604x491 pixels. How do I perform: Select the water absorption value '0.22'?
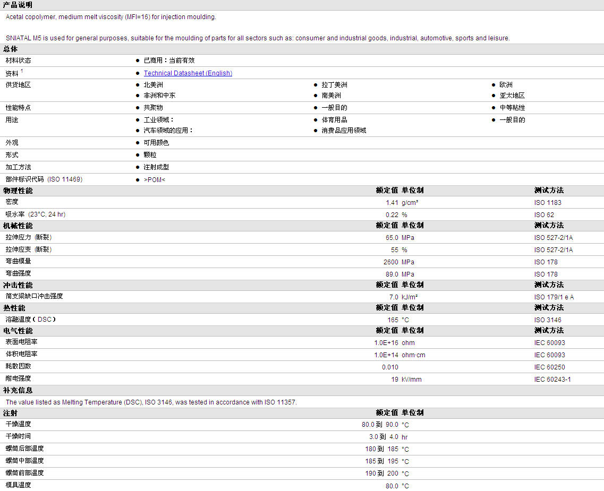(392, 215)
